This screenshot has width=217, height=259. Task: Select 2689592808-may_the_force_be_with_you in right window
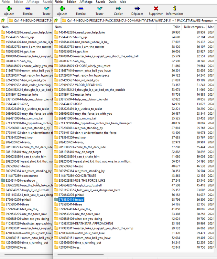[85, 114]
